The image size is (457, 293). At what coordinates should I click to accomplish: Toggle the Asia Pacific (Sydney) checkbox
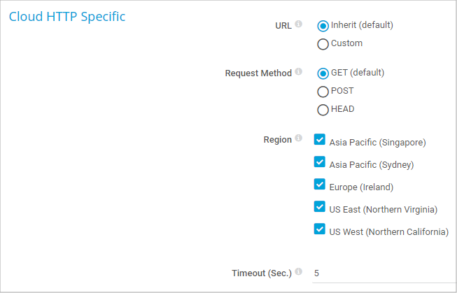point(320,162)
